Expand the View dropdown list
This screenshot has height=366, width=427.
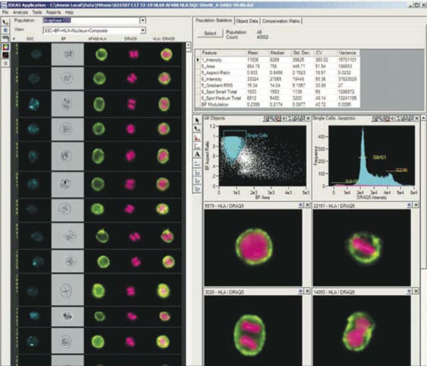pos(143,31)
